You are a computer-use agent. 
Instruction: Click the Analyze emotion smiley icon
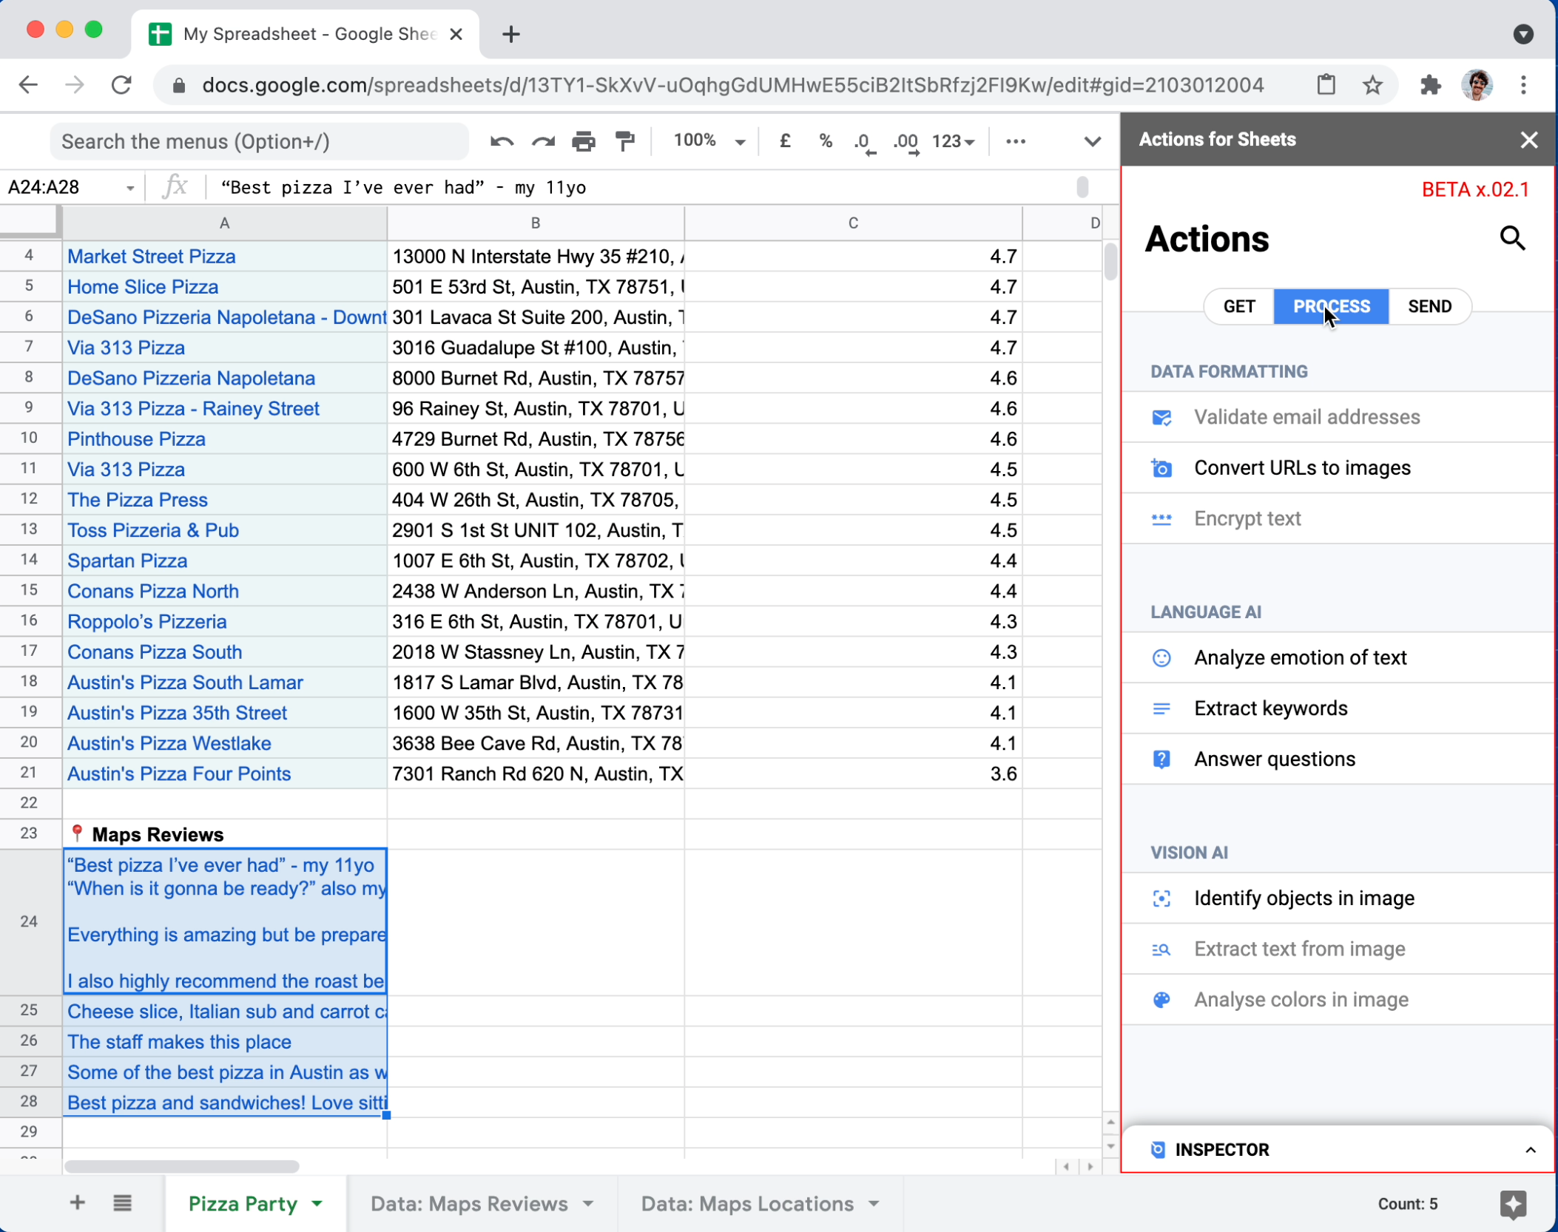tap(1161, 658)
